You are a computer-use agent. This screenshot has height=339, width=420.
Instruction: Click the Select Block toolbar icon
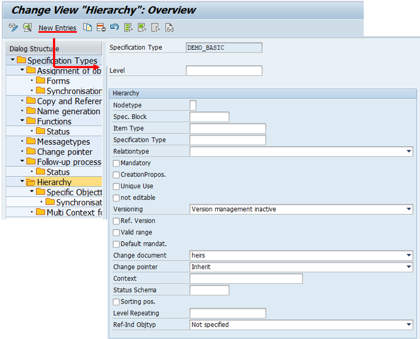(x=142, y=27)
